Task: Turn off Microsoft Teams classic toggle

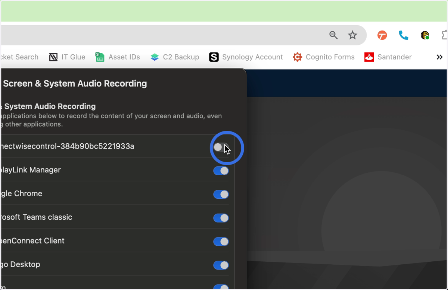Action: pyautogui.click(x=221, y=218)
